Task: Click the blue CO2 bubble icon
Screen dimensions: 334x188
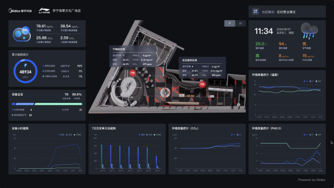Action: point(22,34)
